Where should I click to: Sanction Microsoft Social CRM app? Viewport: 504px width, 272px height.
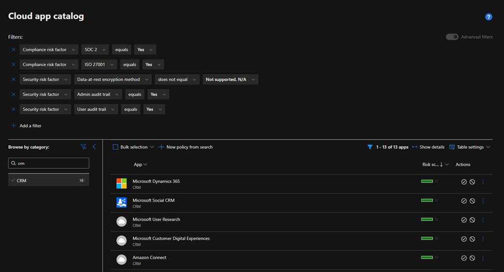pos(464,201)
